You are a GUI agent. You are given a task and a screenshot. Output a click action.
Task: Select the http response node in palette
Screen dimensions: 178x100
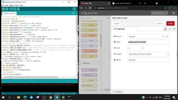[90, 86]
